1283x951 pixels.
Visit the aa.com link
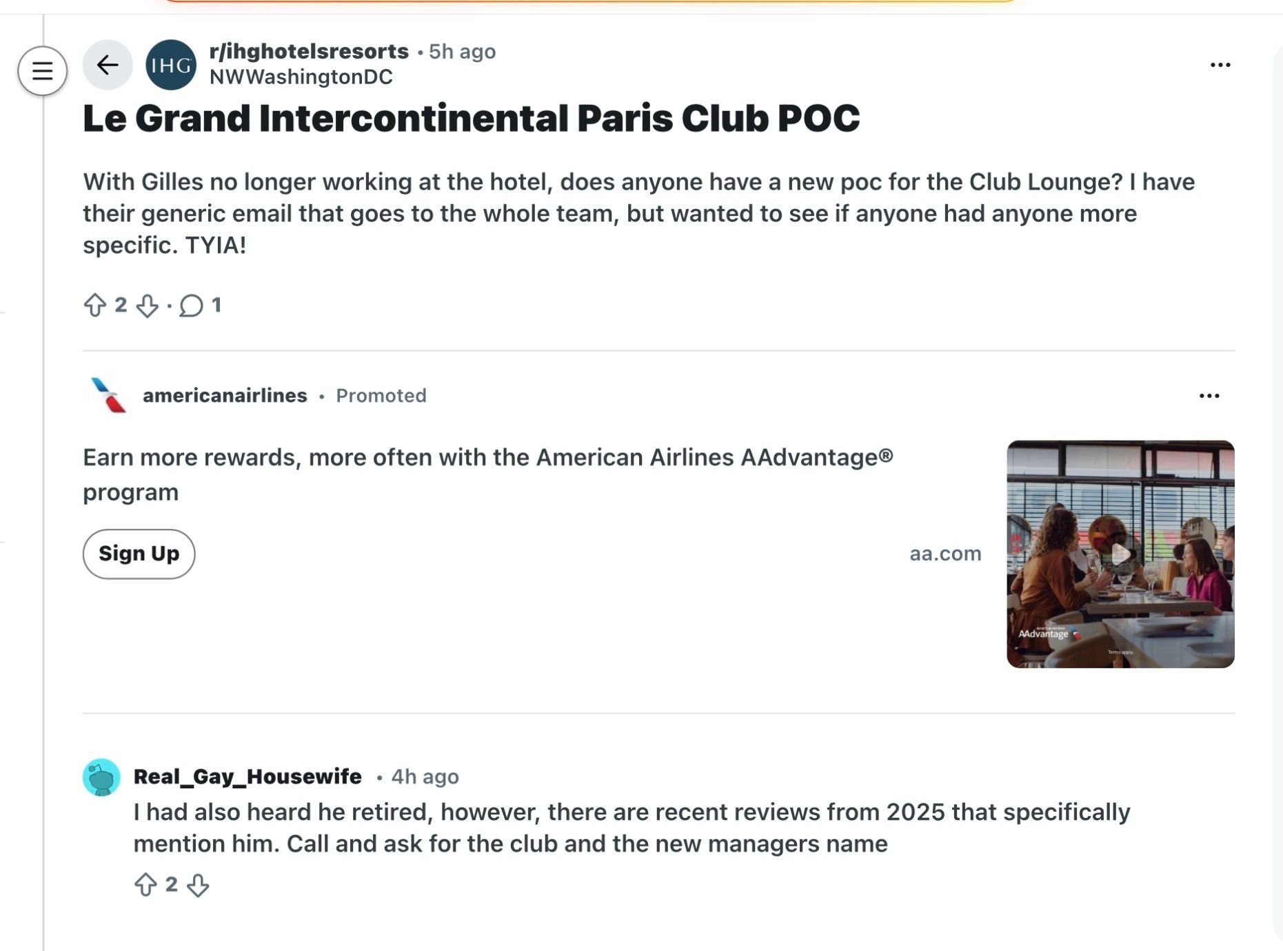944,553
